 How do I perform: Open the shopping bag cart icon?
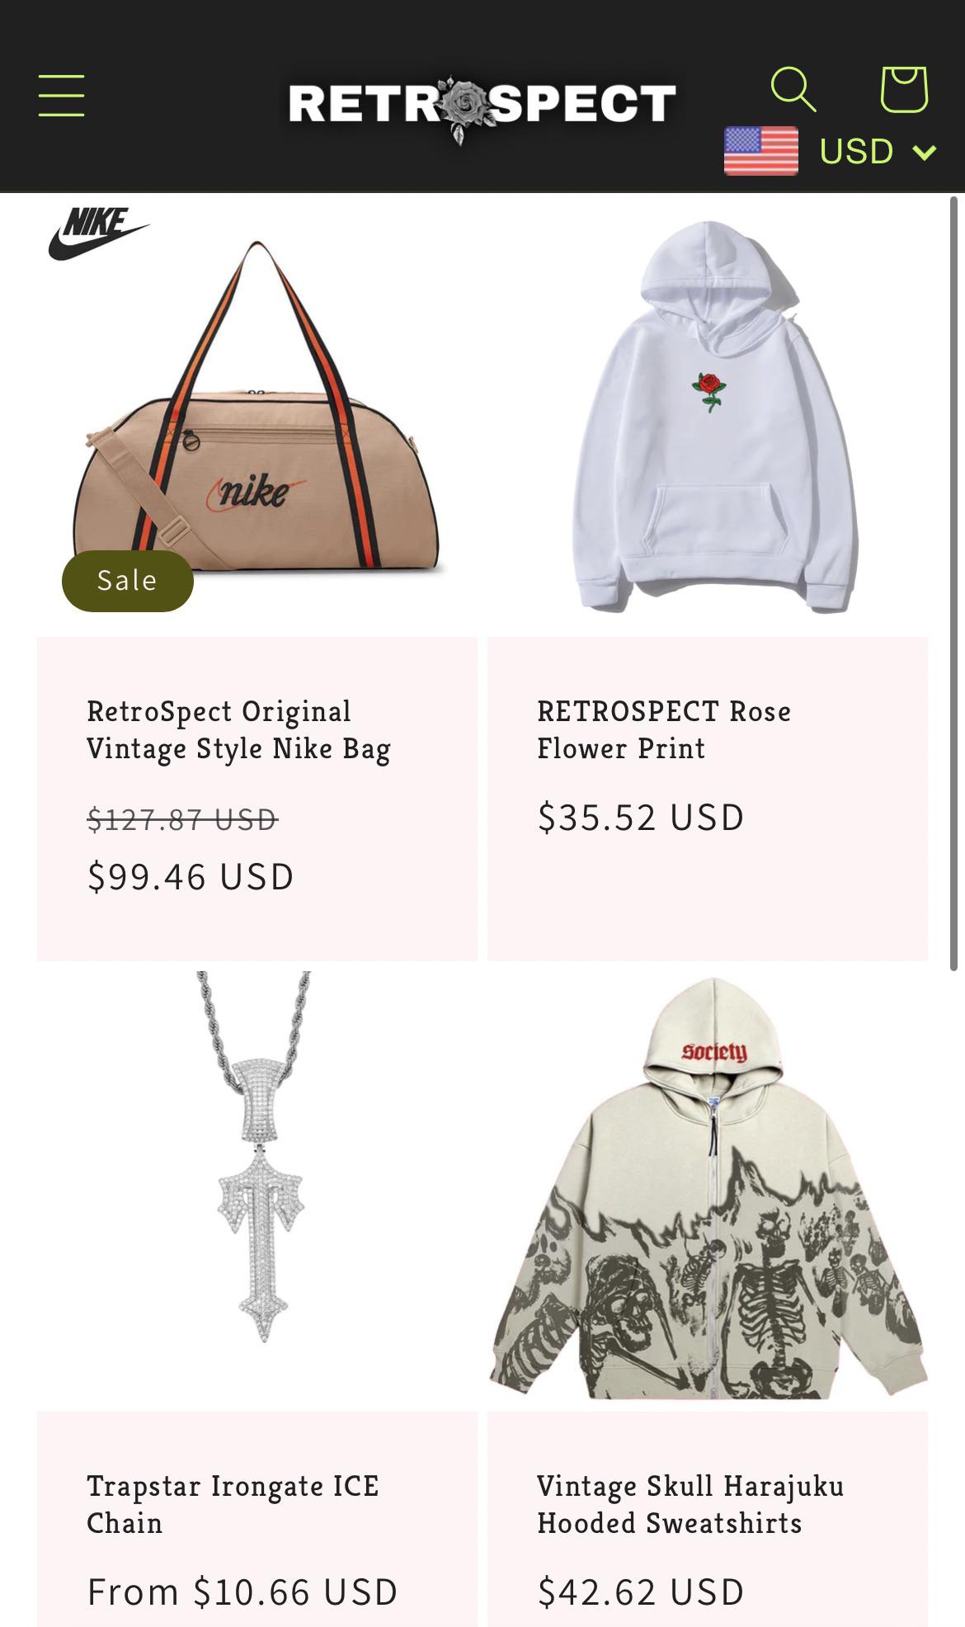(x=904, y=89)
